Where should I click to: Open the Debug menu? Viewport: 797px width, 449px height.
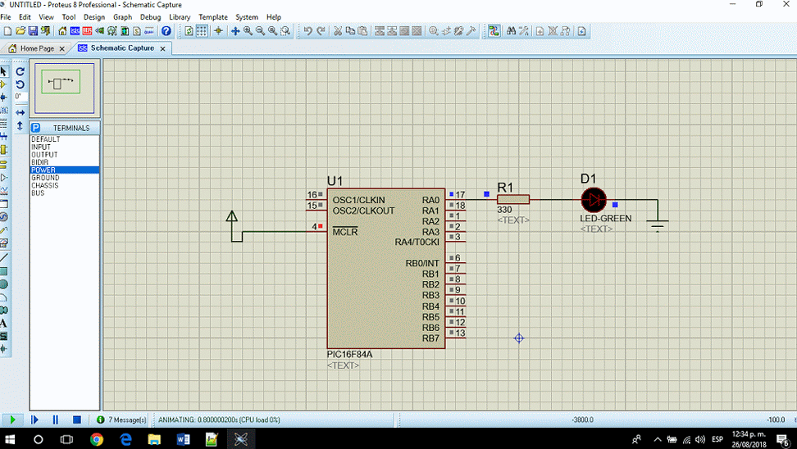[x=150, y=17]
